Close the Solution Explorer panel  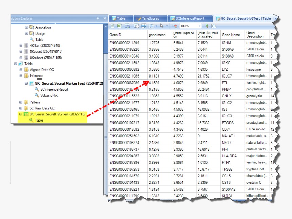click(x=105, y=18)
